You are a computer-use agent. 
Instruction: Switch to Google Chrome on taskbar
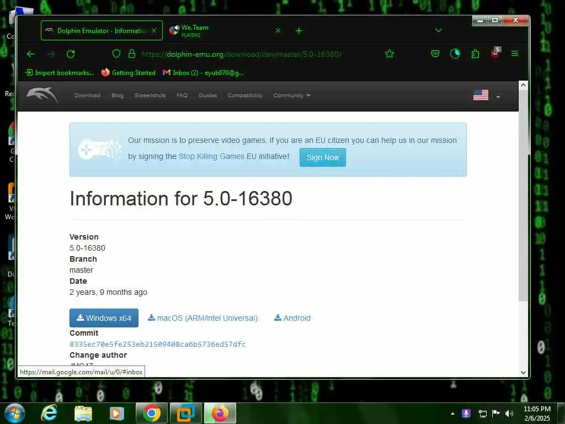151,413
